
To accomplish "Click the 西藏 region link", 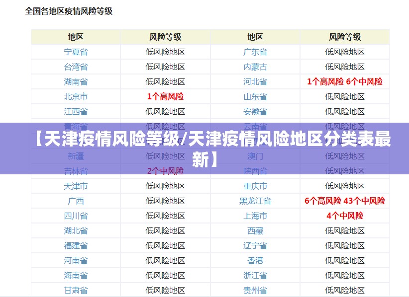I will click(x=255, y=230).
